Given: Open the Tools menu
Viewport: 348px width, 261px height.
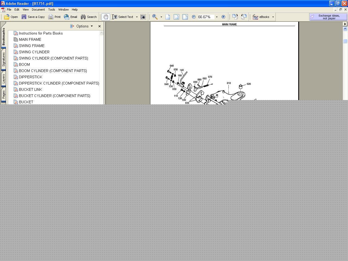Looking at the screenshot, I should click(51, 10).
